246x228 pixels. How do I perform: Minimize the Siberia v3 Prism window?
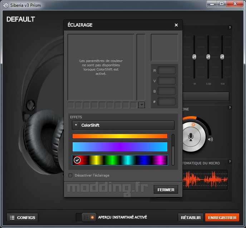point(212,4)
